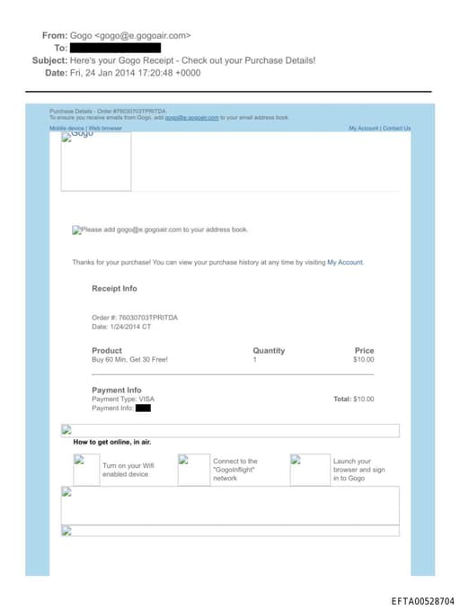Image resolution: width=460 pixels, height=610 pixels.
Task: Click broken image icon beside 'Turn on your Wifi'
Action: [86, 470]
